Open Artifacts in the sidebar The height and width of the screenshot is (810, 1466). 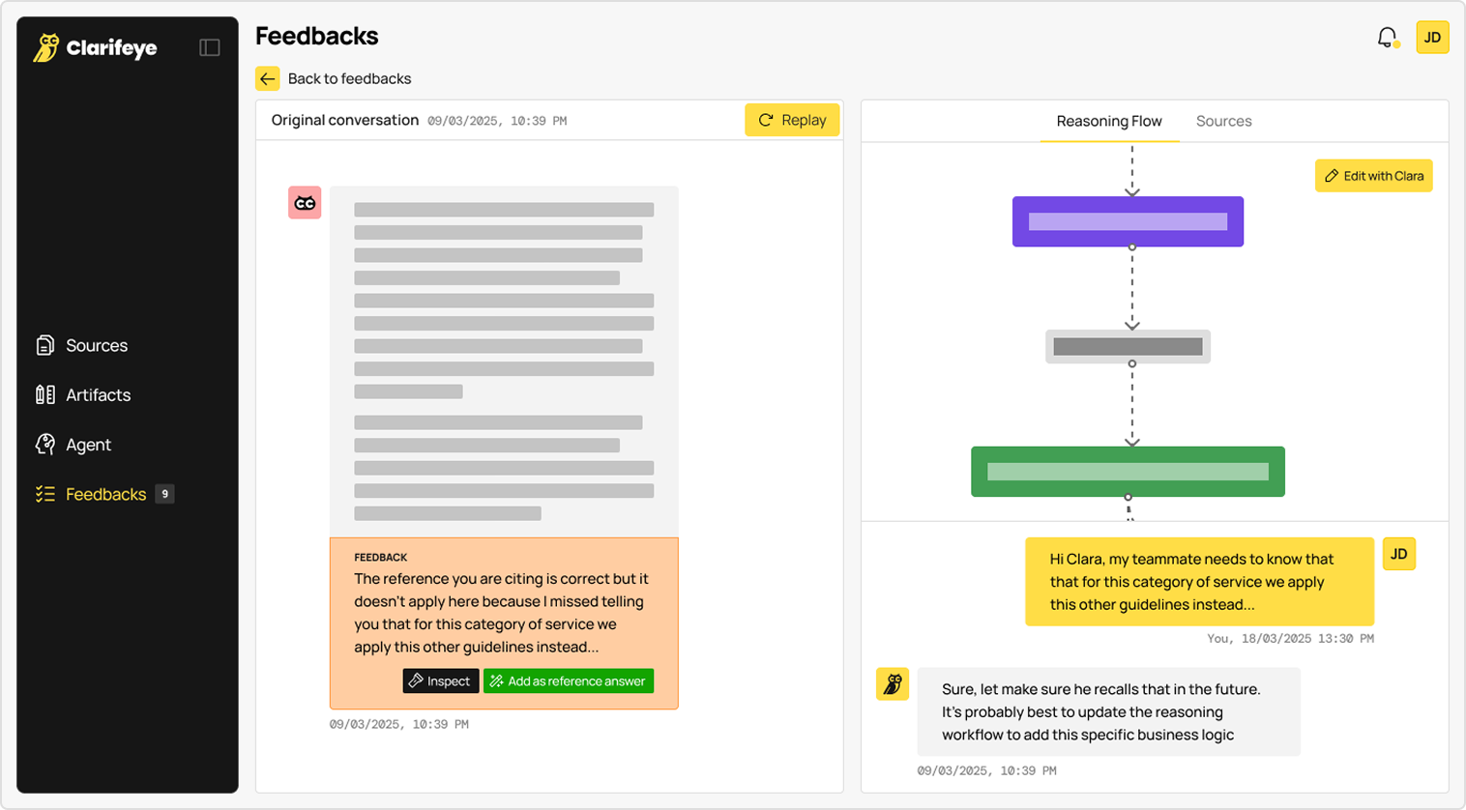(x=98, y=394)
